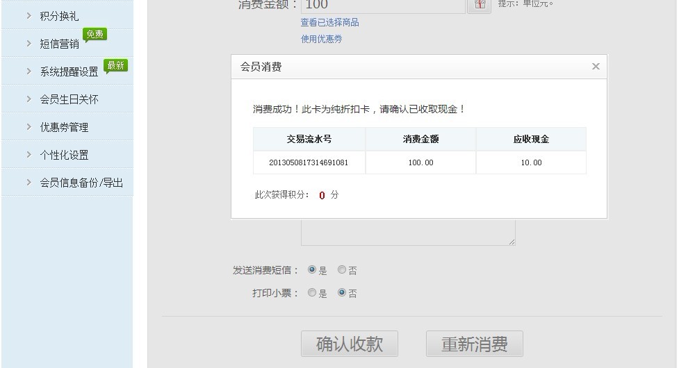The image size is (679, 368).
Task: Select 否 for 发送消费短信
Action: point(342,270)
